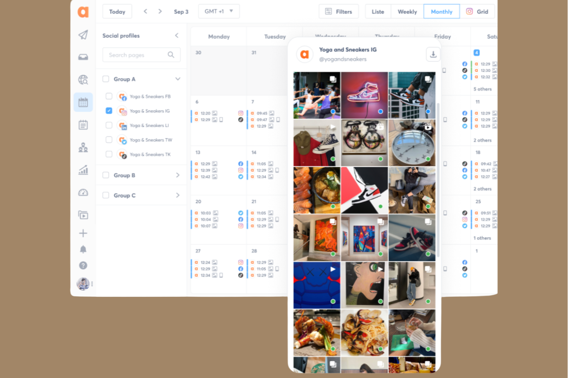Uncheck Yoga & Sneakers IG profile

click(x=109, y=110)
